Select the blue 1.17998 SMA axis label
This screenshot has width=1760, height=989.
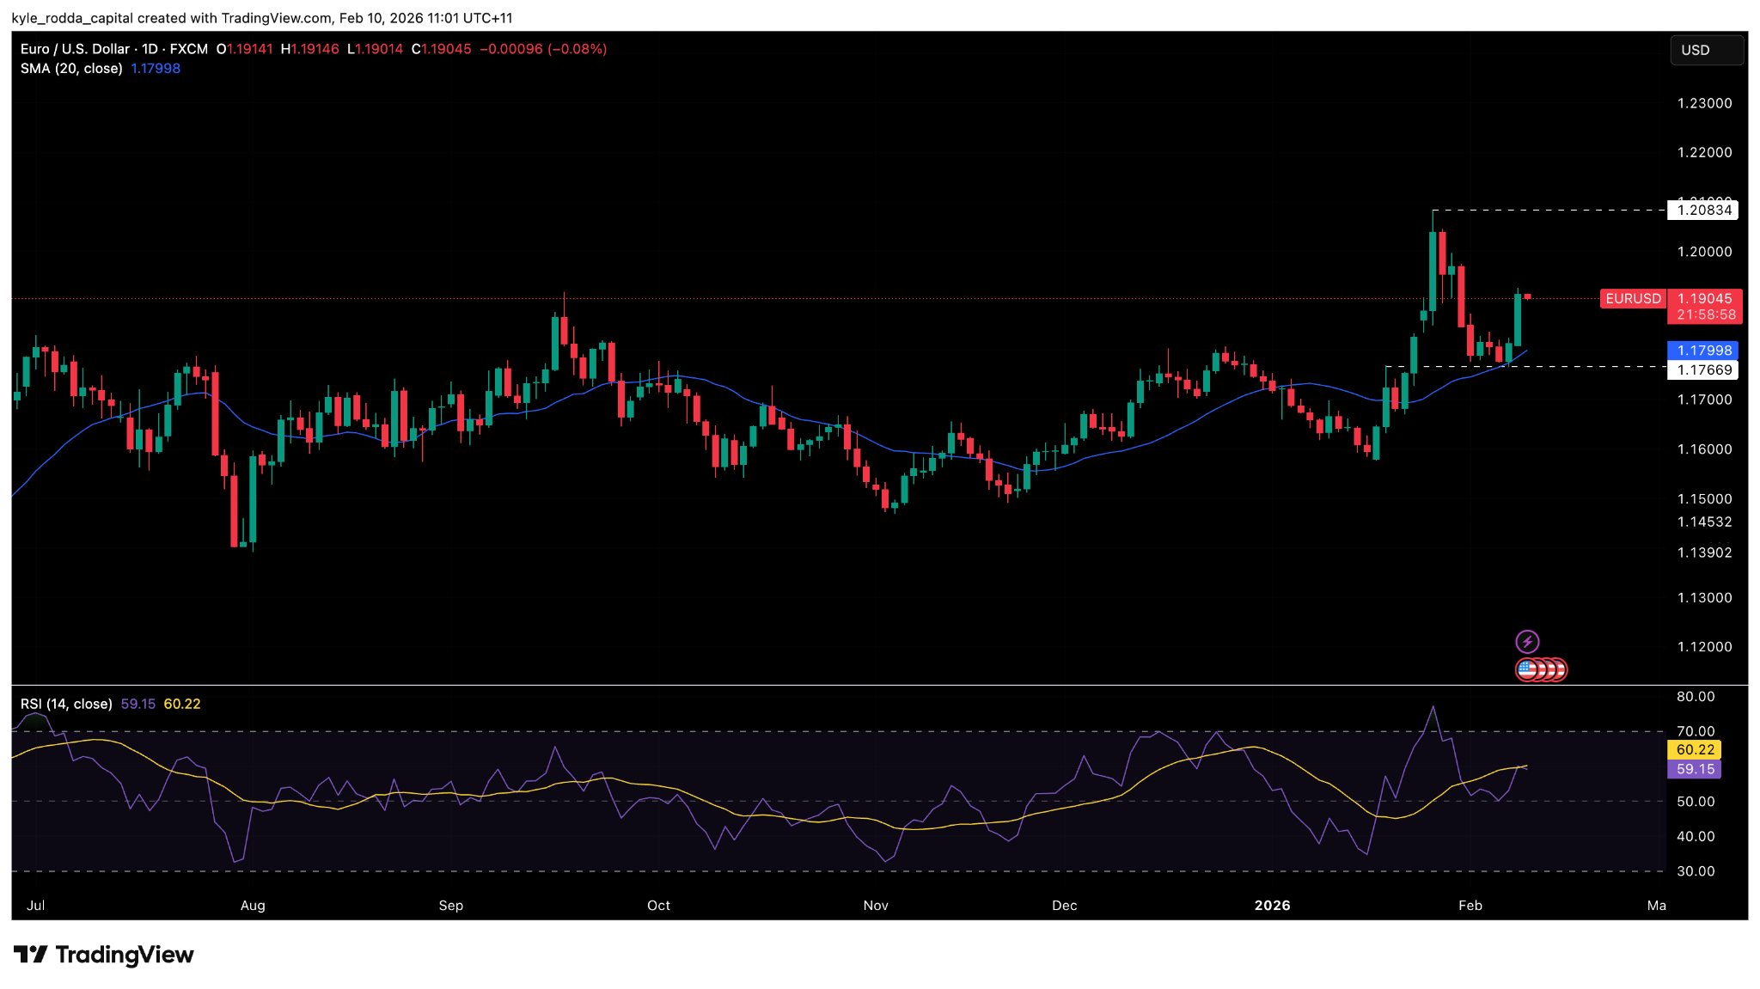coord(1703,351)
